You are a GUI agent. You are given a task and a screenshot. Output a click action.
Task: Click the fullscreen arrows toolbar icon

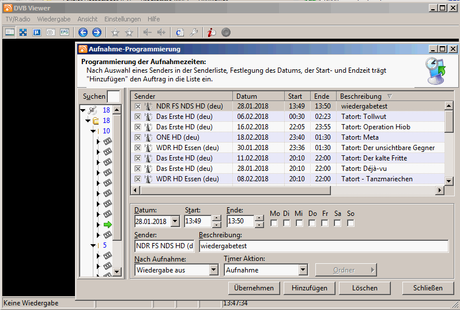coord(23,32)
